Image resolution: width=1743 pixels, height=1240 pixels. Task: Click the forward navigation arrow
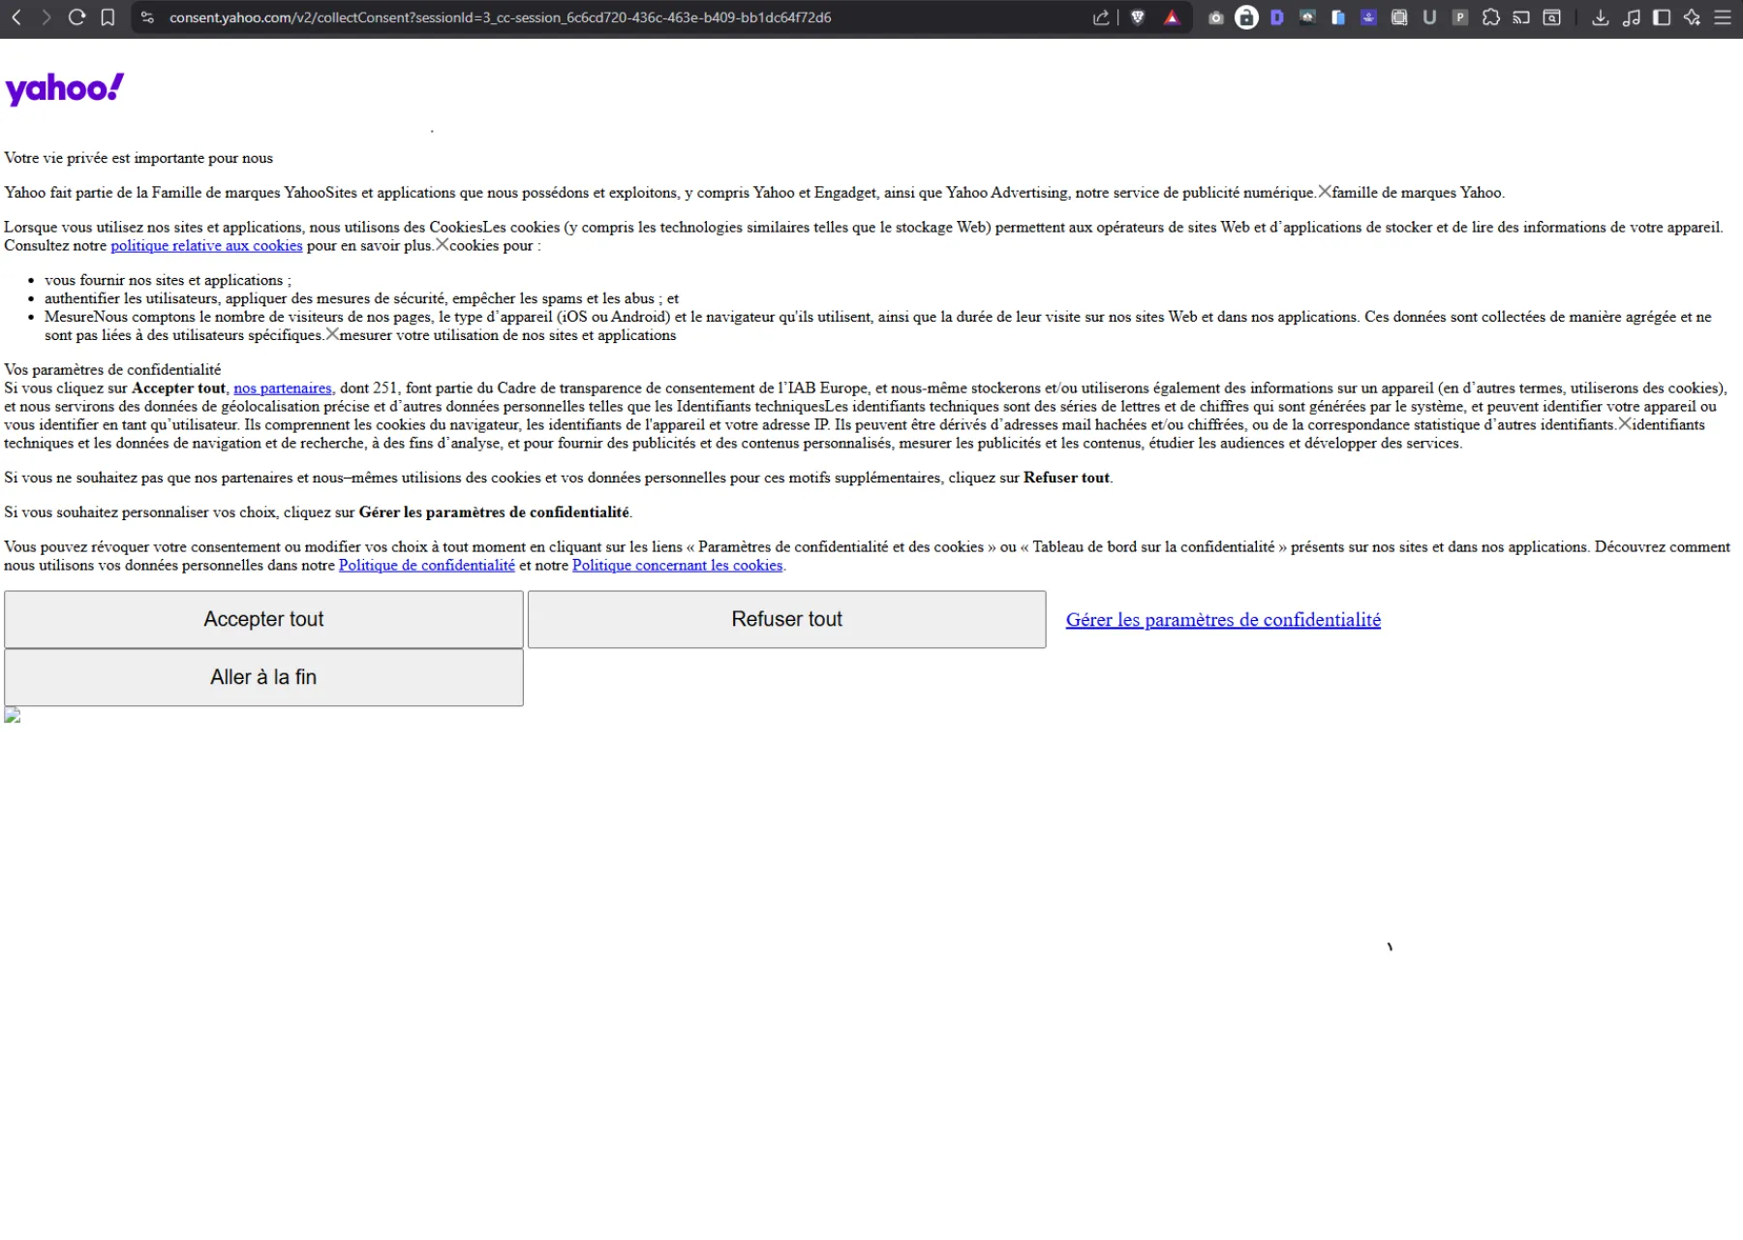(x=46, y=17)
